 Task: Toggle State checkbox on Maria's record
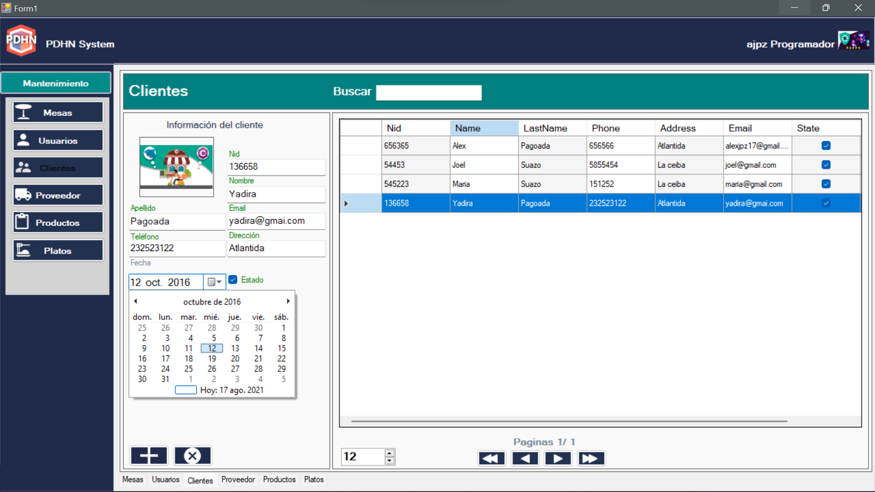[x=826, y=184]
